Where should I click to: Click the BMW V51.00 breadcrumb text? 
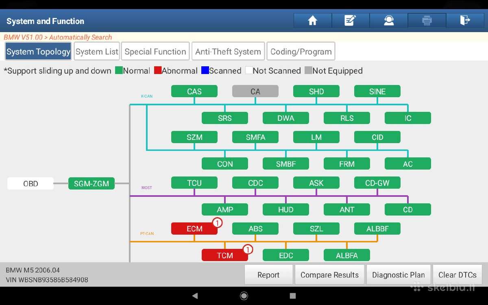(x=23, y=37)
